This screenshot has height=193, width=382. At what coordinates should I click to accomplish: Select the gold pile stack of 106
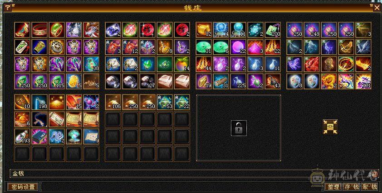113,102
